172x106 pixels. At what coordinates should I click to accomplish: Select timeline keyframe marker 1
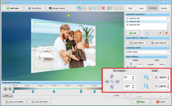13,91
